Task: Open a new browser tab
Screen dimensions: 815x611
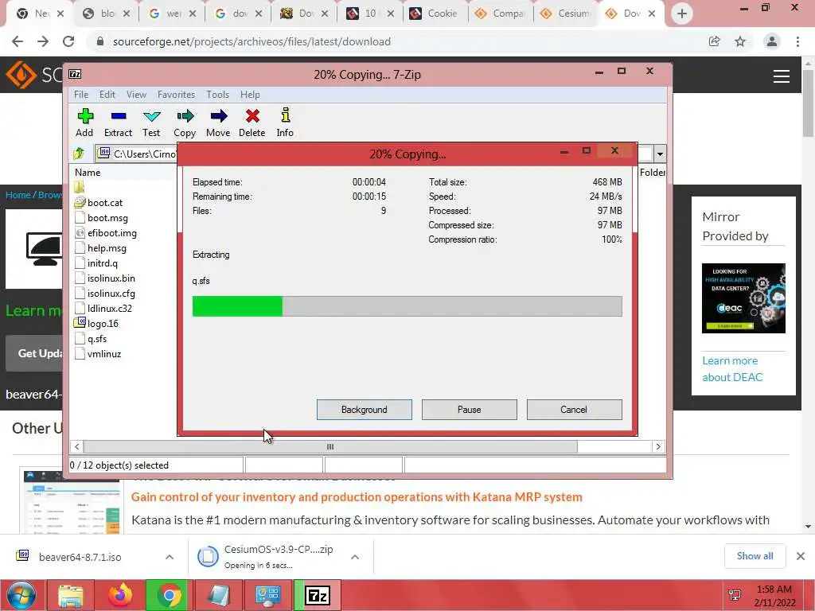Action: point(682,14)
